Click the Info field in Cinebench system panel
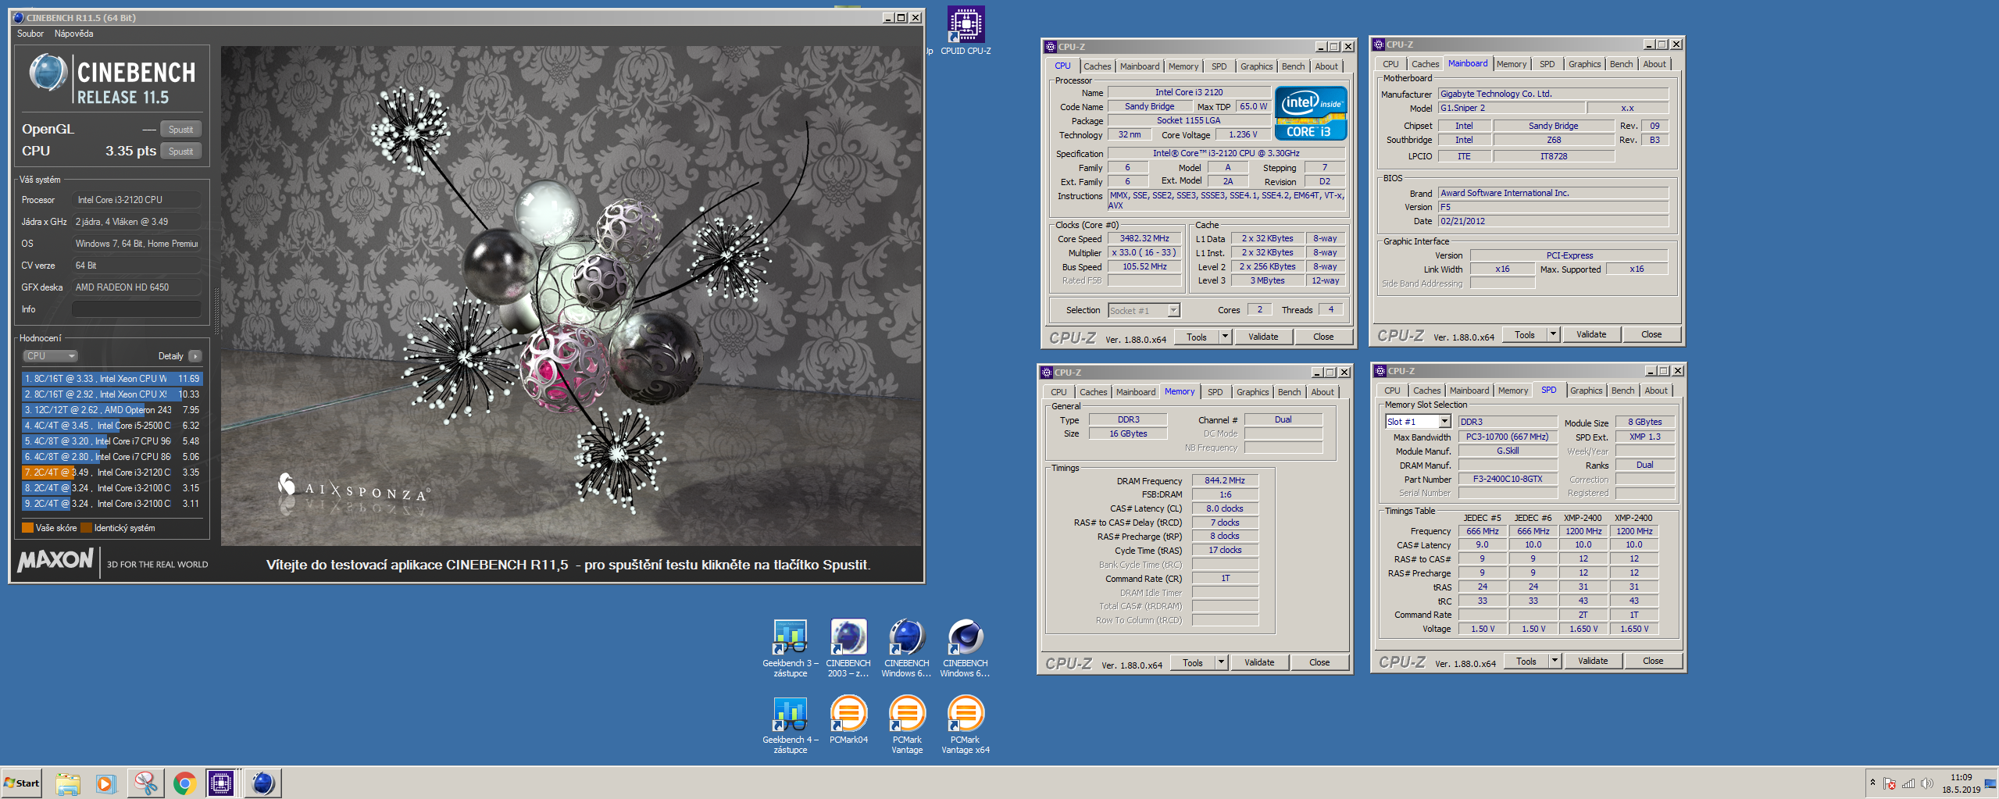The width and height of the screenshot is (1999, 799). click(137, 309)
